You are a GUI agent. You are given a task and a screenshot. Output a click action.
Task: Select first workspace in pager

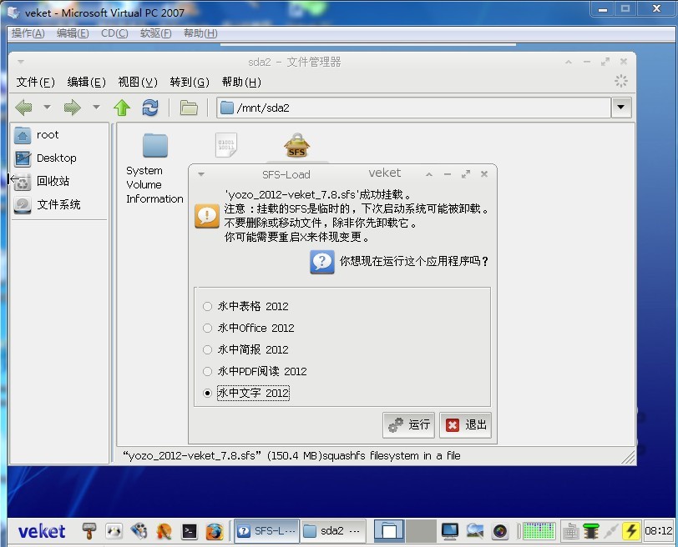(389, 531)
